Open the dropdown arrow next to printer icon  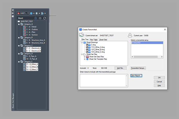39,13
